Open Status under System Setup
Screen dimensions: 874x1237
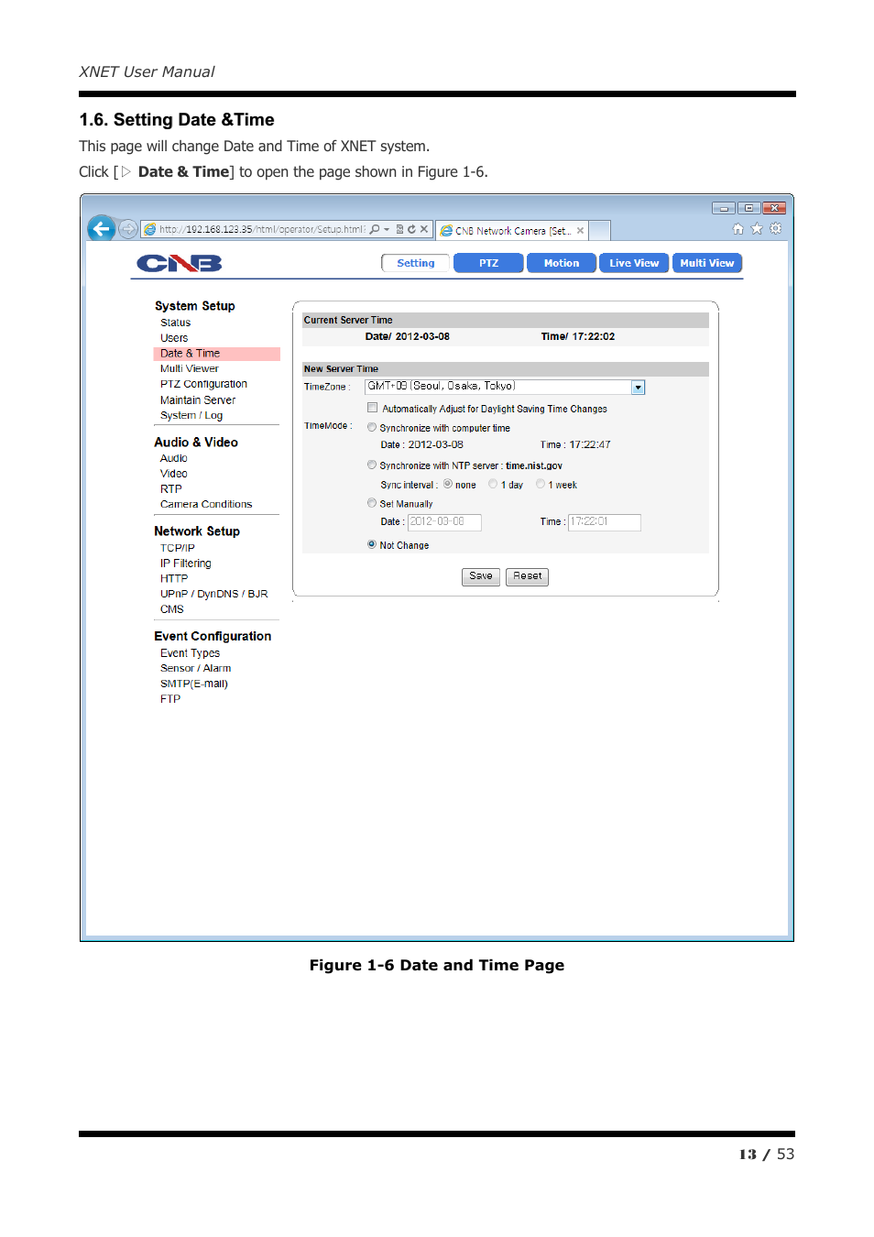[175, 323]
